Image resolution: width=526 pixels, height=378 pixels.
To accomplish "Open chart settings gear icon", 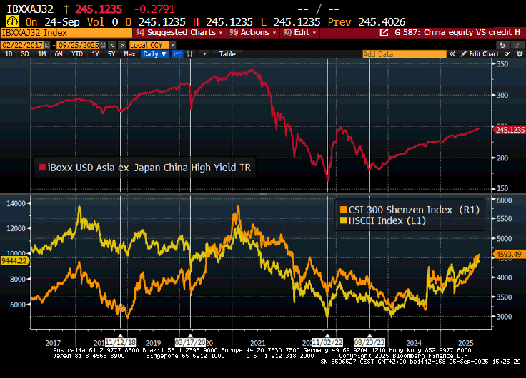I will pos(518,54).
